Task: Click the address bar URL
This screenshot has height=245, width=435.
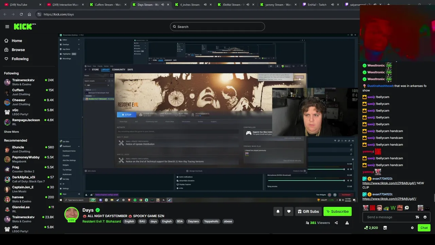Action: tap(58, 14)
